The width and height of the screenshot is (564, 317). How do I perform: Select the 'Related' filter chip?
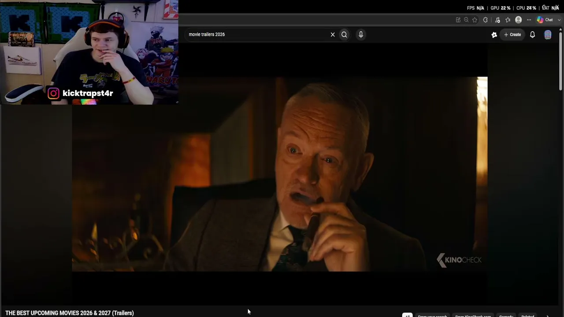527,316
